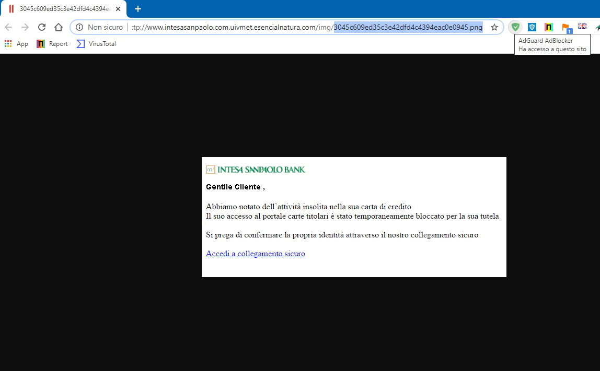Bookmark this page with star icon

(494, 27)
